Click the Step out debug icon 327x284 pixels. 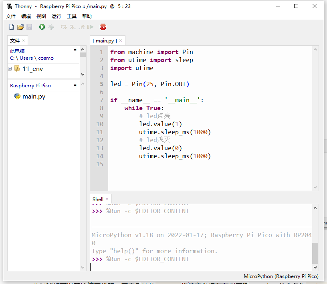[x=81, y=27]
